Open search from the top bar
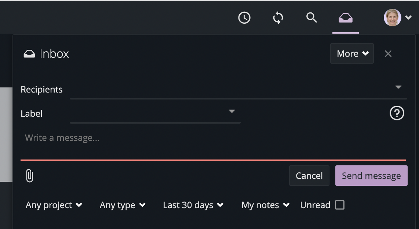This screenshot has height=229, width=419. click(311, 17)
